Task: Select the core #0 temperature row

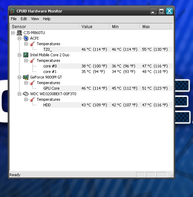Action: (108, 66)
